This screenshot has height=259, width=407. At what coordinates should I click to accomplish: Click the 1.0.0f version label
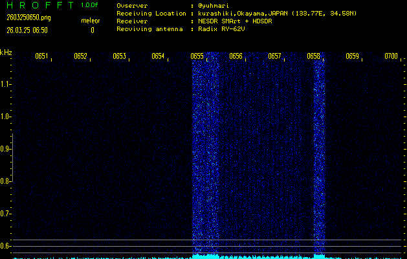pos(90,5)
